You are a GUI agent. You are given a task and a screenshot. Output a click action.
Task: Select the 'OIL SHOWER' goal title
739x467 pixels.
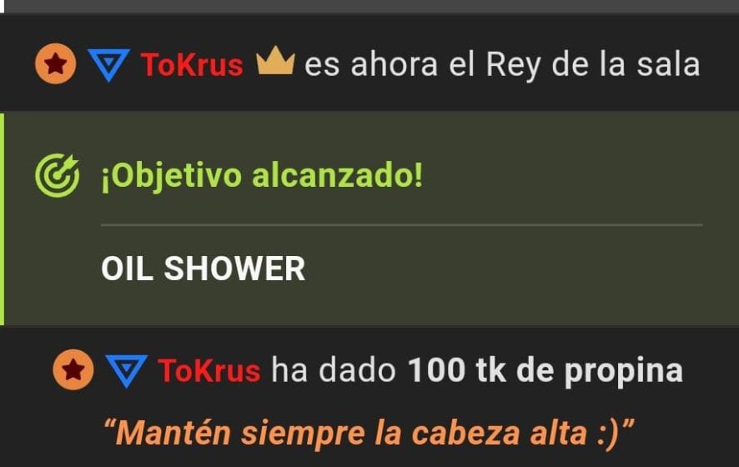(x=204, y=269)
